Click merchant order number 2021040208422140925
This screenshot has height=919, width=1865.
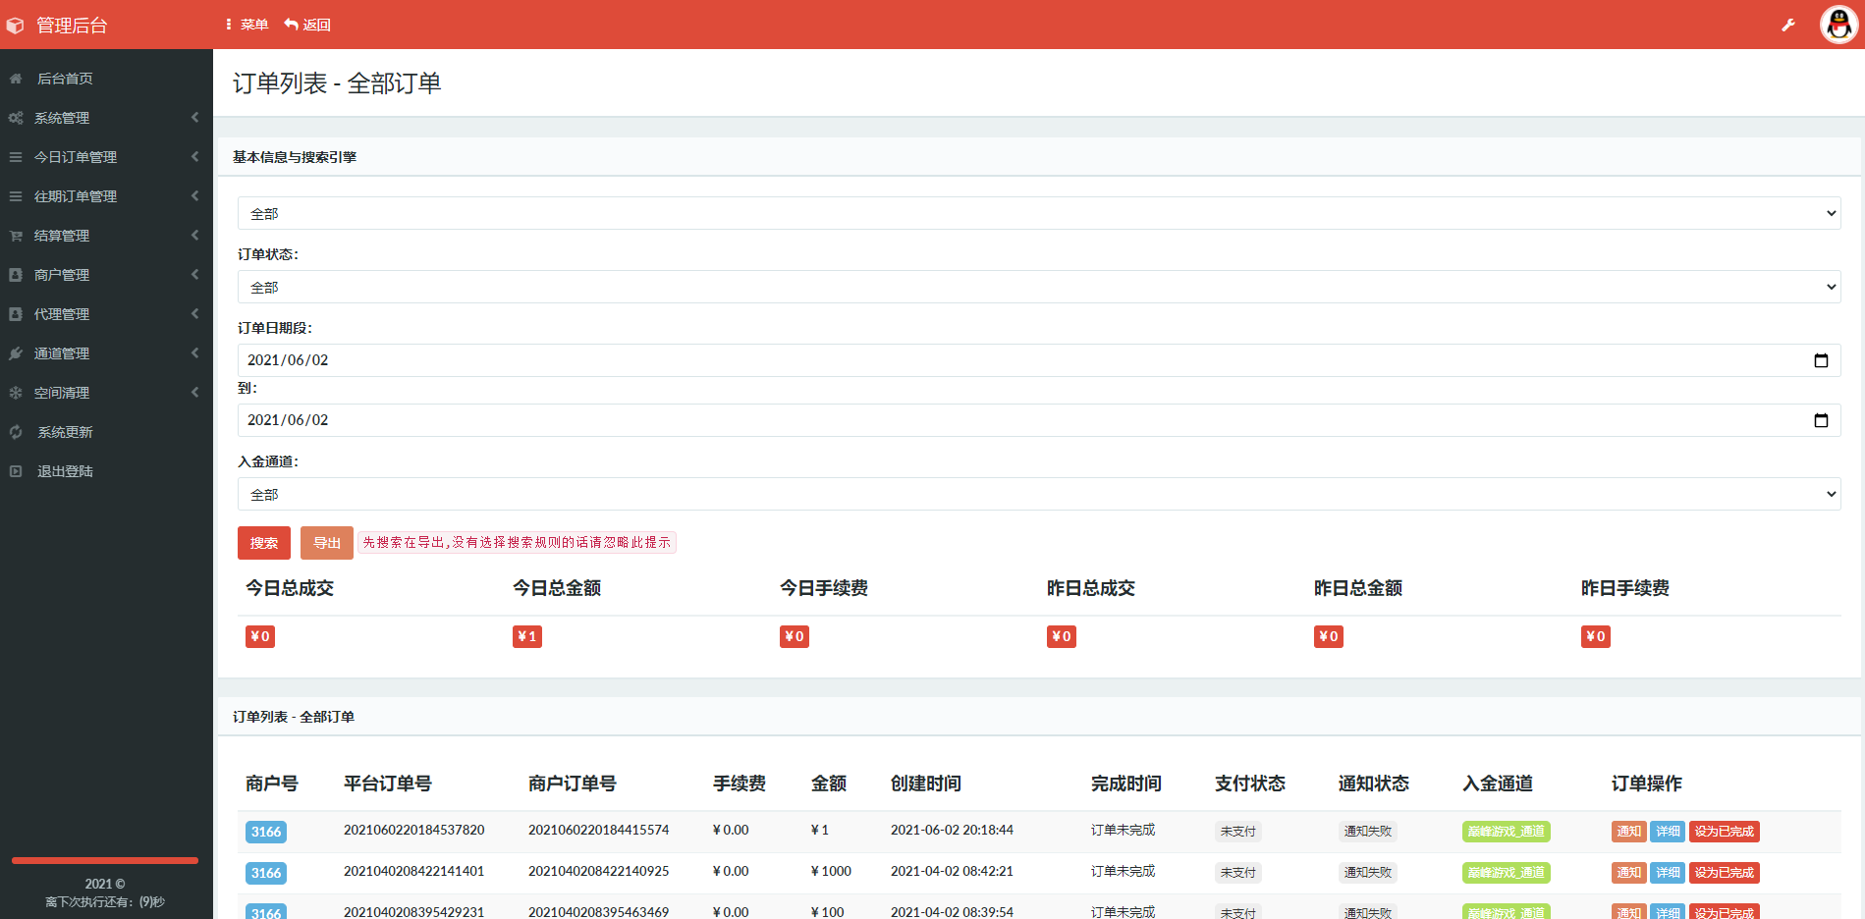point(598,871)
